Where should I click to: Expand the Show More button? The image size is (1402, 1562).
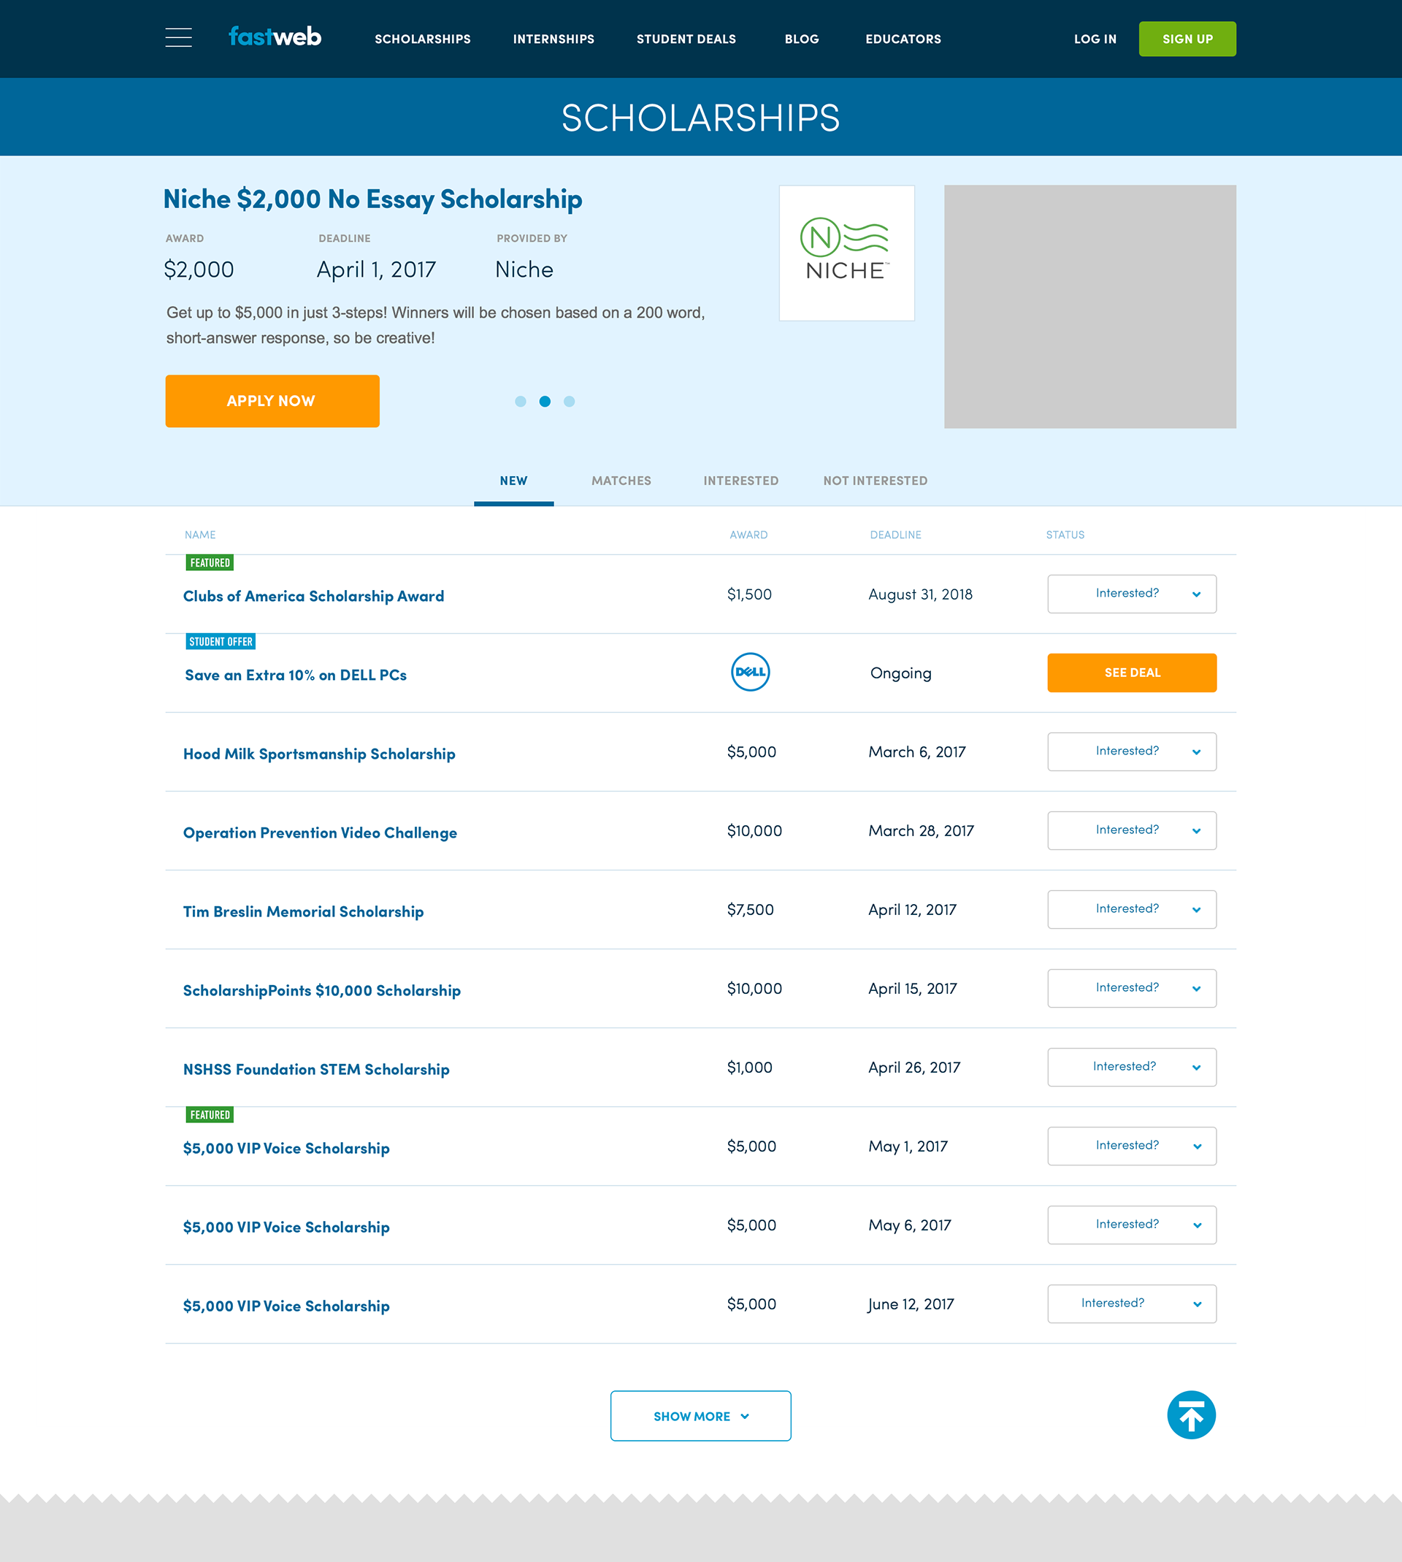(700, 1416)
